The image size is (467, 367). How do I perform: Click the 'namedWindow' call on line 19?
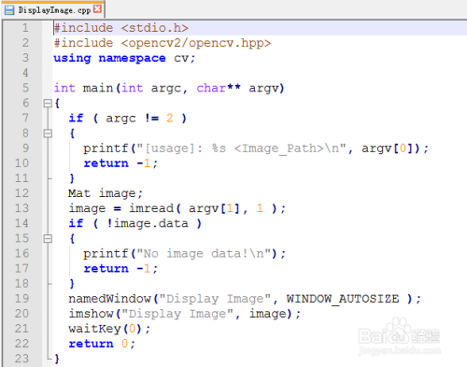(x=109, y=299)
